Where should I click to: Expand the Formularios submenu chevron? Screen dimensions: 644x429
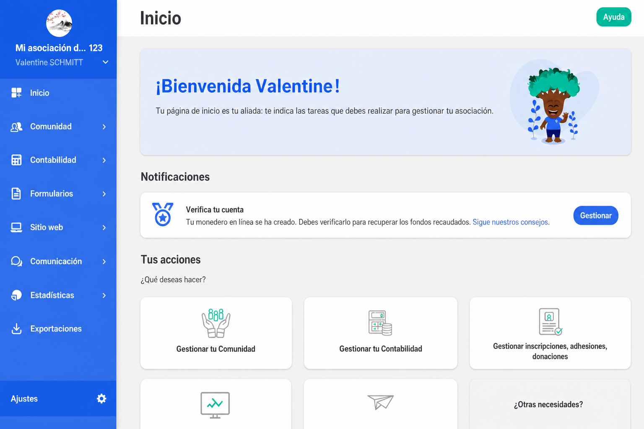pos(104,194)
